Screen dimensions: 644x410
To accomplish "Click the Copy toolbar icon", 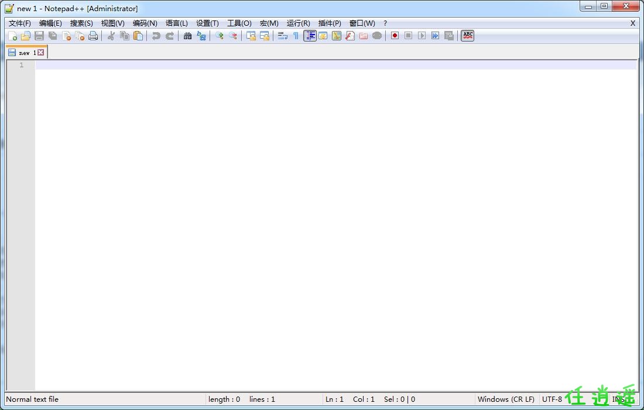I will [125, 36].
